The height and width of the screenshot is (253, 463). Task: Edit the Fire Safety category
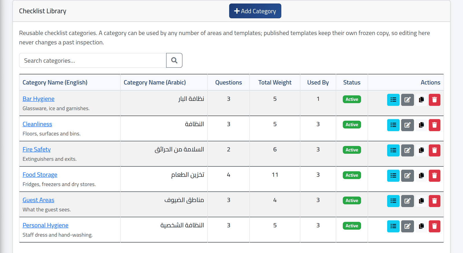click(407, 150)
